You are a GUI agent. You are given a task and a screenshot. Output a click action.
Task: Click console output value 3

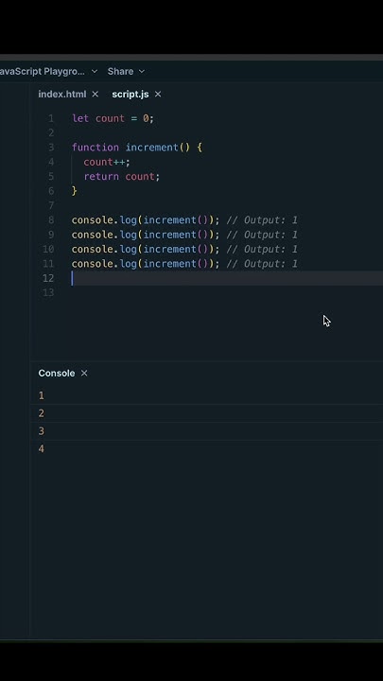pyautogui.click(x=42, y=431)
